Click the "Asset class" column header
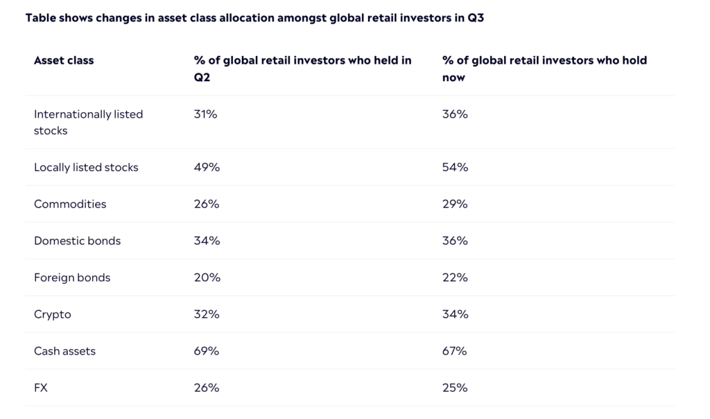This screenshot has height=419, width=710. (x=64, y=60)
